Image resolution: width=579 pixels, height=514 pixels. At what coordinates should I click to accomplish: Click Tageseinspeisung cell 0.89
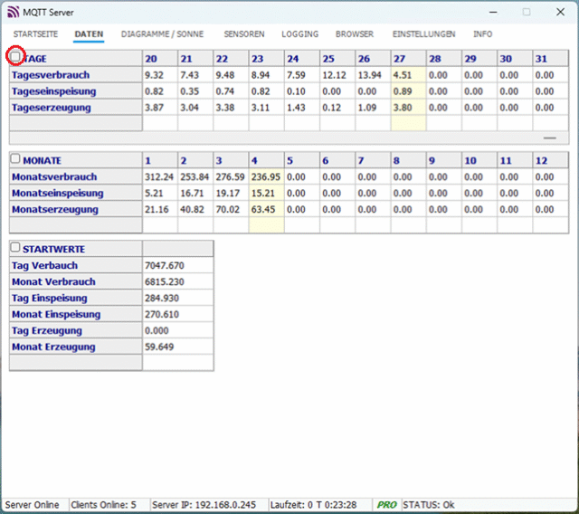408,91
